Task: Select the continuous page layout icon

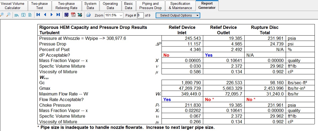Action: pyautogui.click(x=17, y=15)
